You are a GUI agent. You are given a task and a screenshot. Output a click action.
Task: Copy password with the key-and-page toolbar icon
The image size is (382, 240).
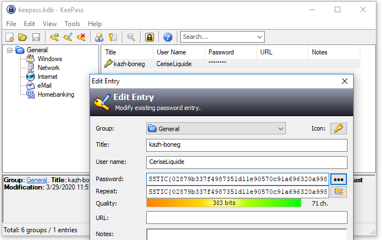(x=113, y=37)
